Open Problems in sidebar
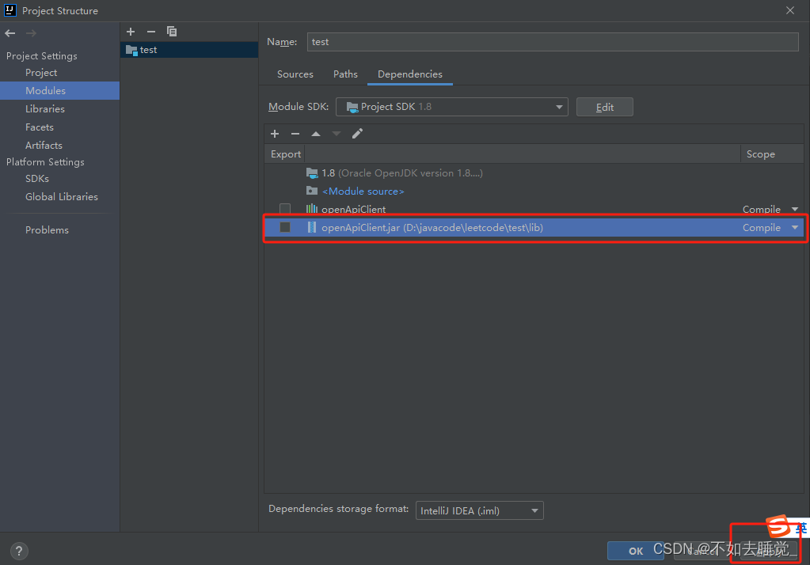The width and height of the screenshot is (810, 565). 47,229
